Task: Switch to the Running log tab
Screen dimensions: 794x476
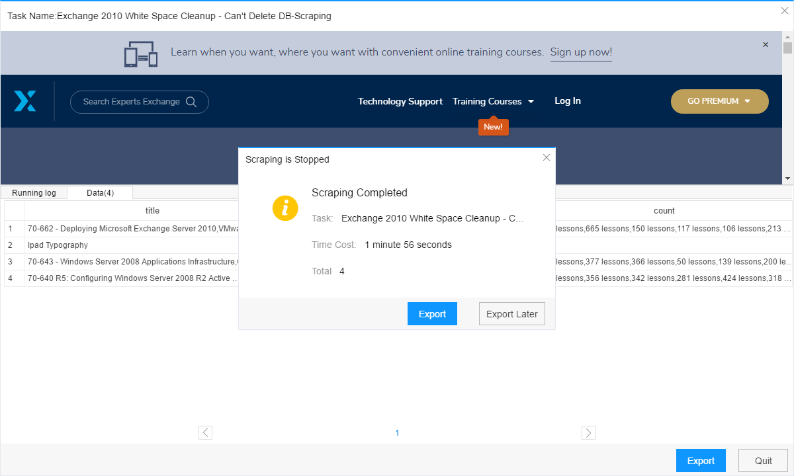Action: click(x=34, y=192)
